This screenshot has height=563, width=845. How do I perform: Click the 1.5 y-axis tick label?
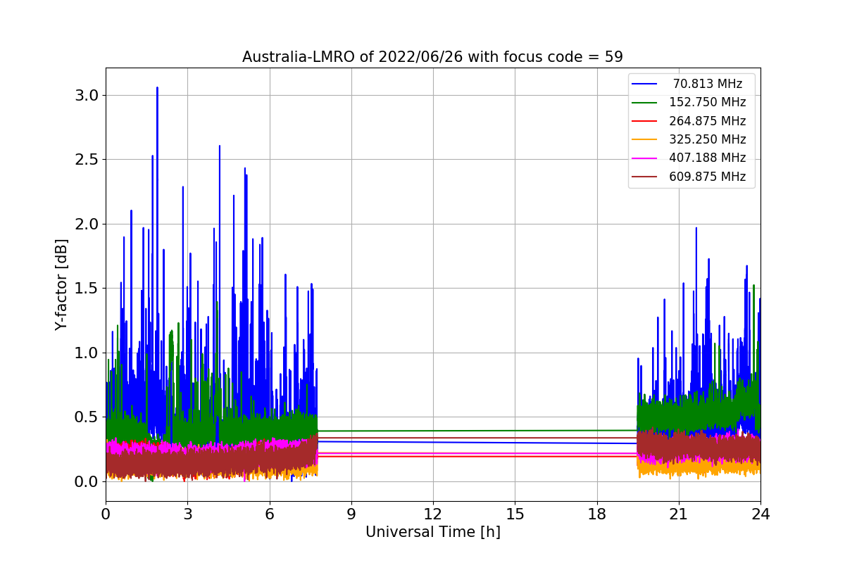click(87, 289)
